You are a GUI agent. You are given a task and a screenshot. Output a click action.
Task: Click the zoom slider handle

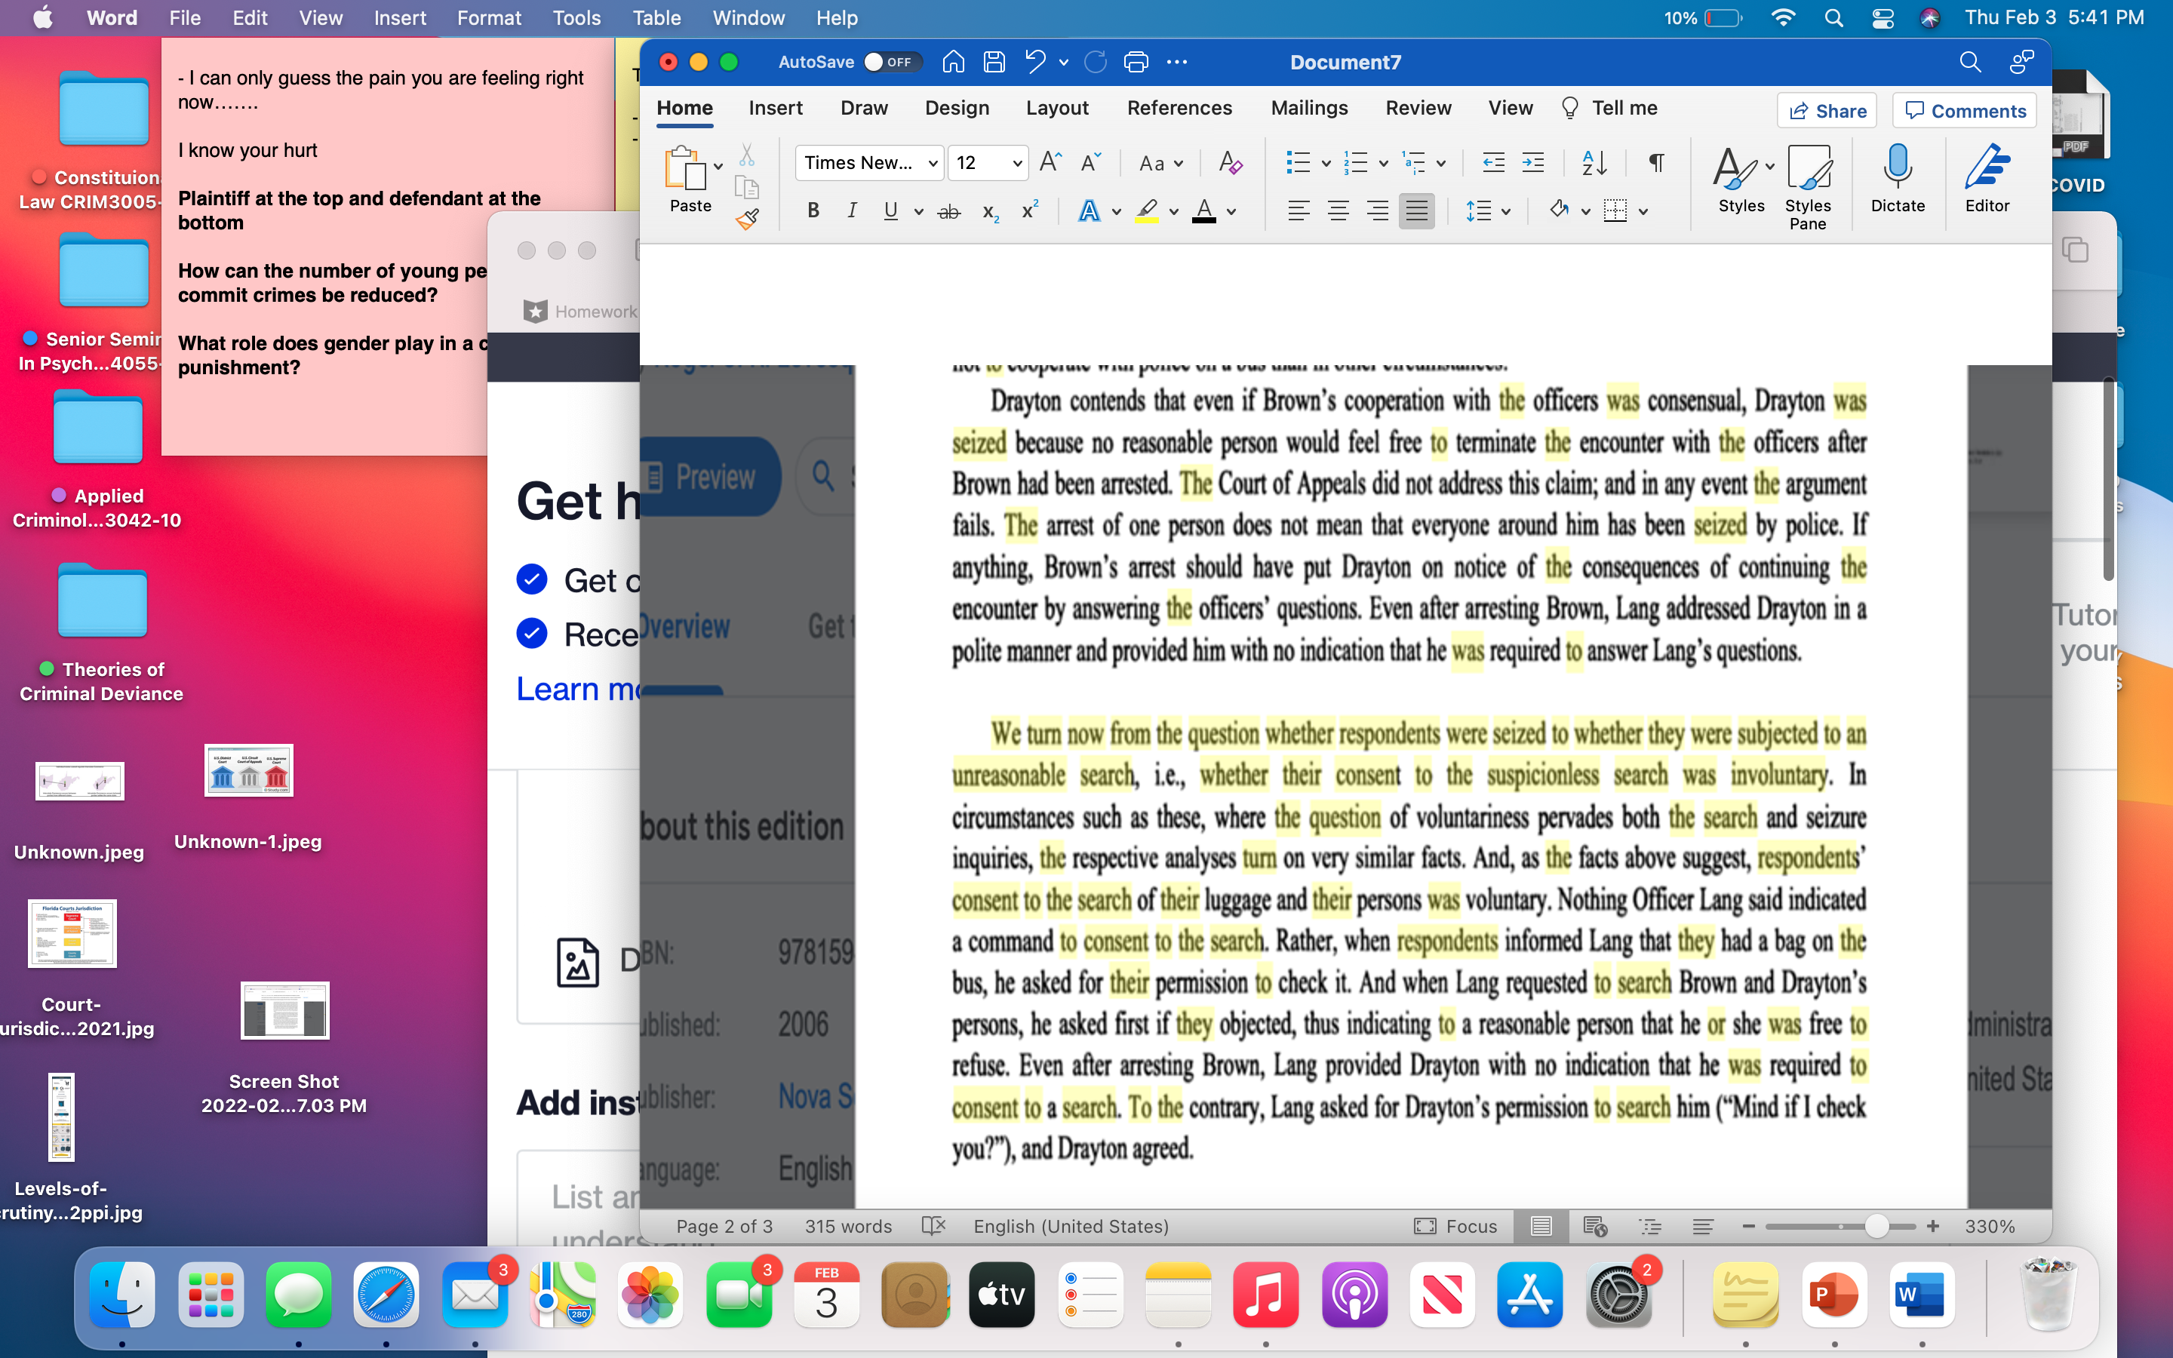[x=1876, y=1226]
